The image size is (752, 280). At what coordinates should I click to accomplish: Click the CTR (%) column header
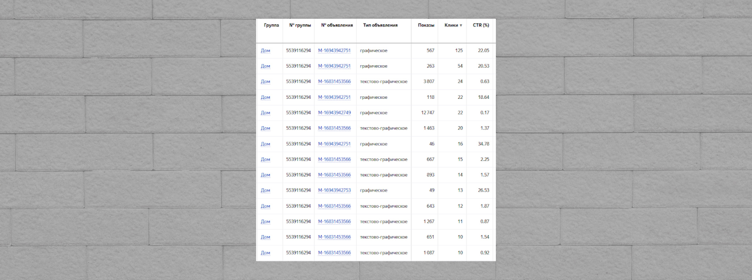tap(481, 25)
